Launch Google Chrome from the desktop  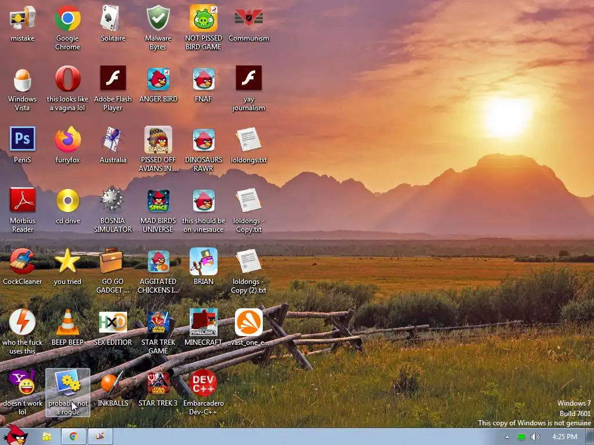pyautogui.click(x=67, y=18)
